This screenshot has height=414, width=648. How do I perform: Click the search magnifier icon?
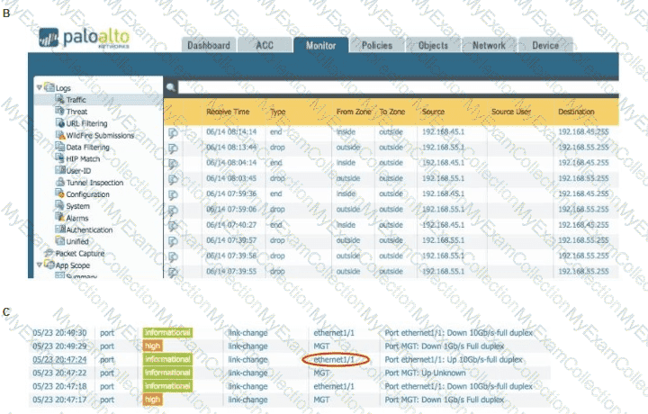170,88
